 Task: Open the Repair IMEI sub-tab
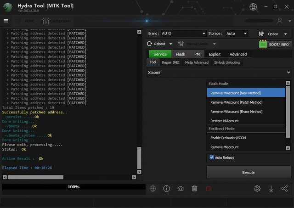(x=170, y=62)
